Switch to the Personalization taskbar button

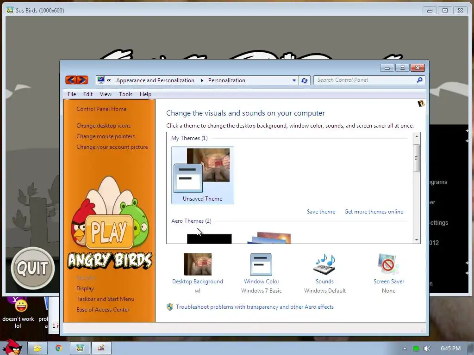click(x=101, y=349)
